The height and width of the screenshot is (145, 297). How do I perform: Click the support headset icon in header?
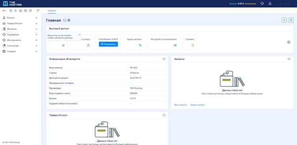pos(262,4)
